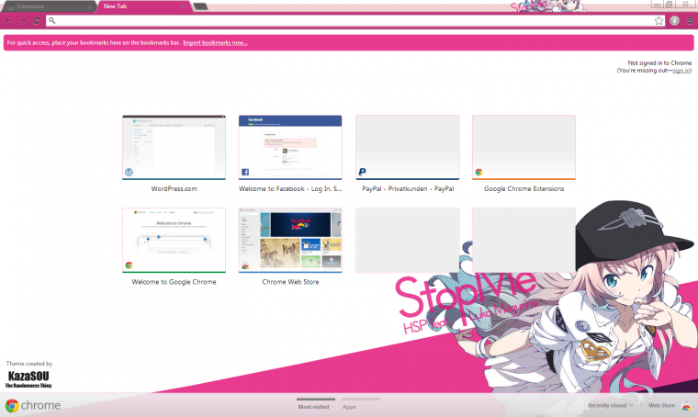Open the WordPress.com thumbnail
This screenshot has width=698, height=417.
click(x=174, y=147)
